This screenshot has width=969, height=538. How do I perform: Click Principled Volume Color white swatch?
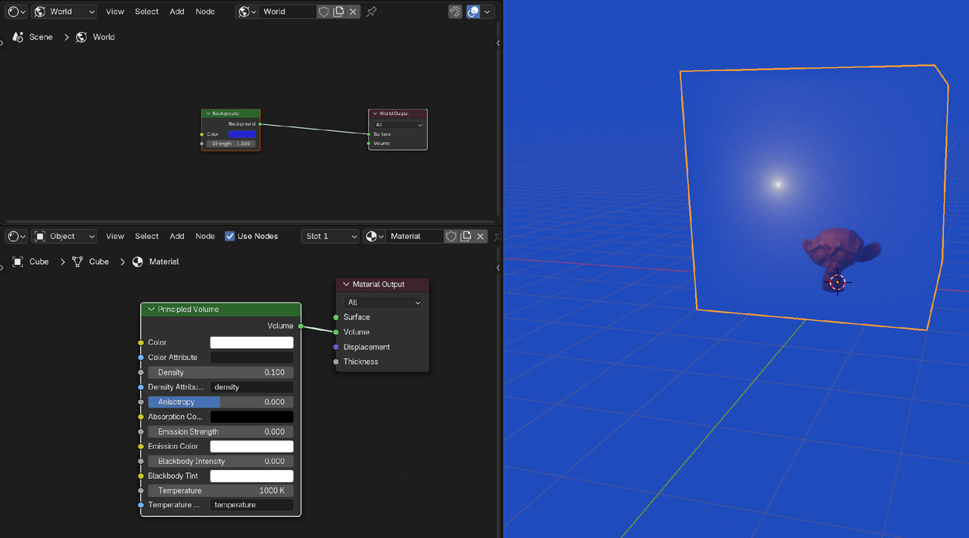tap(251, 343)
